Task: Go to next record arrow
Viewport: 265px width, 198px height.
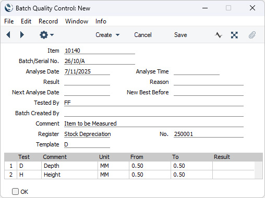Action: tap(22, 35)
